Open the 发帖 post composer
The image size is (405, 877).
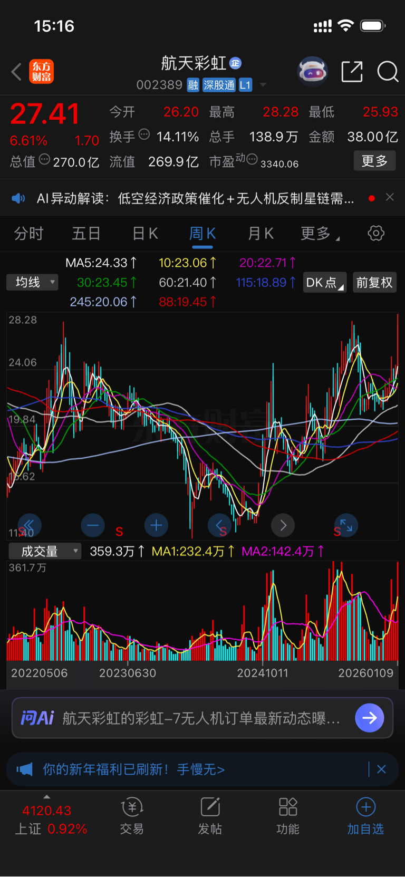click(x=210, y=816)
